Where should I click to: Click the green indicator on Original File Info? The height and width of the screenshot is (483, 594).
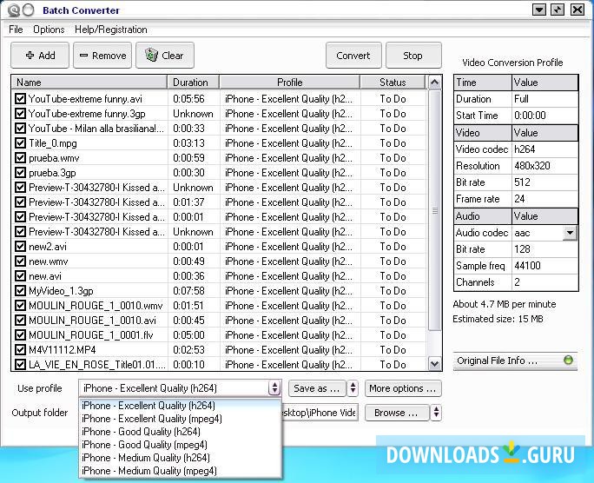tap(568, 360)
